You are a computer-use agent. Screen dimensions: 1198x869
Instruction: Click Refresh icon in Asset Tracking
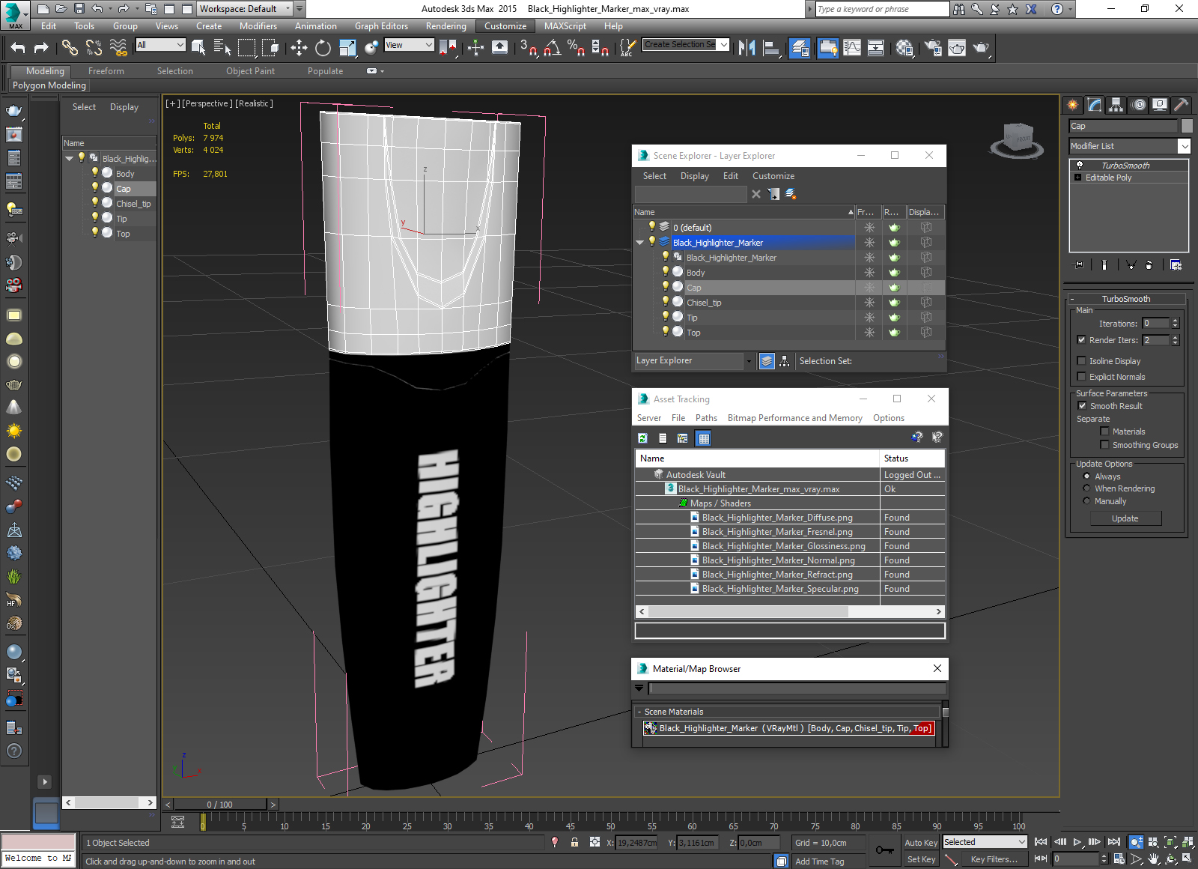642,438
